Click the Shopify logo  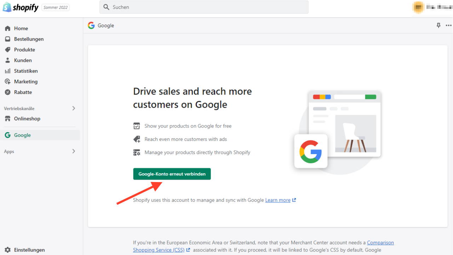(21, 7)
